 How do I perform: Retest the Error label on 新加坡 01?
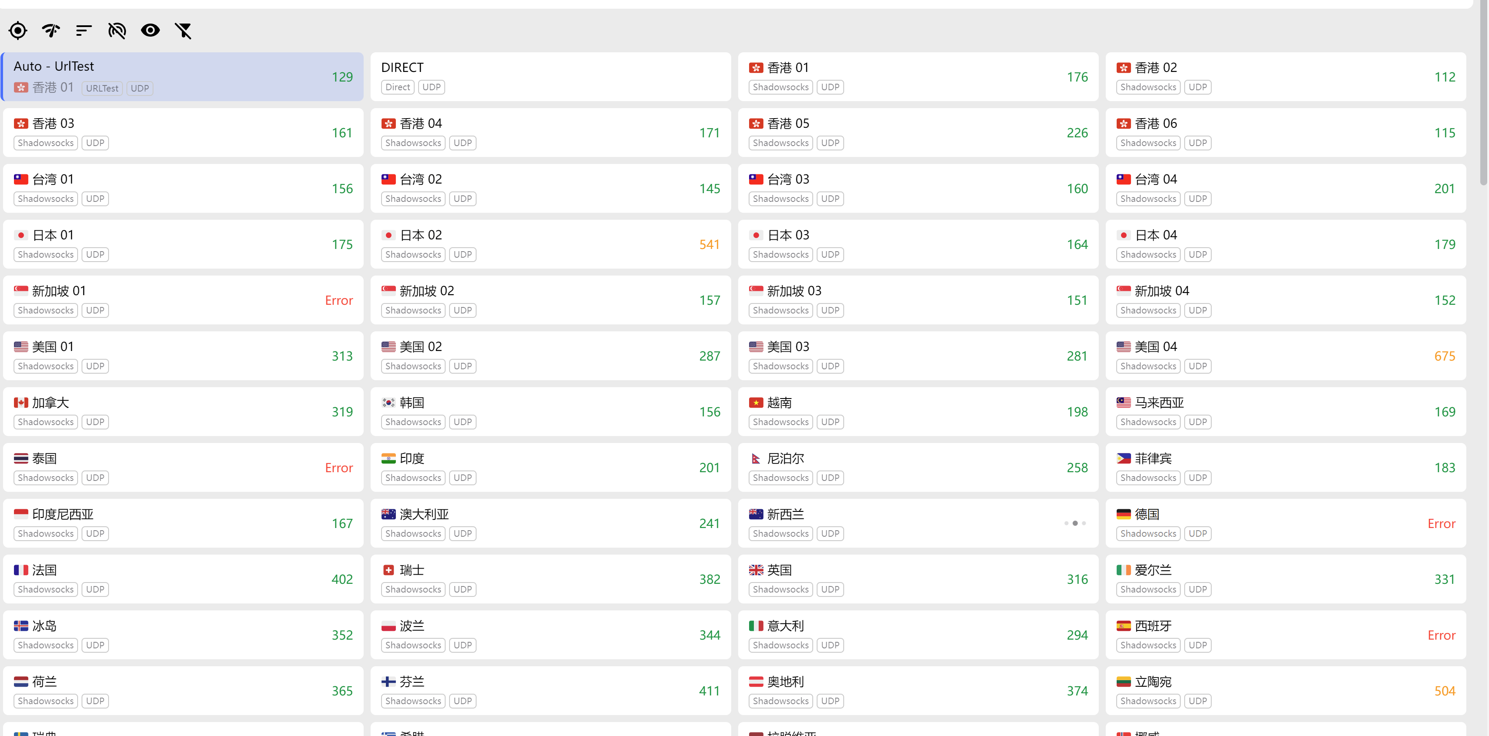(339, 300)
